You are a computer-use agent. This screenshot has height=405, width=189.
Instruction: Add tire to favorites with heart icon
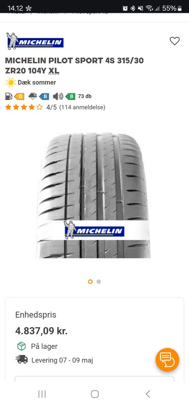pos(174,41)
